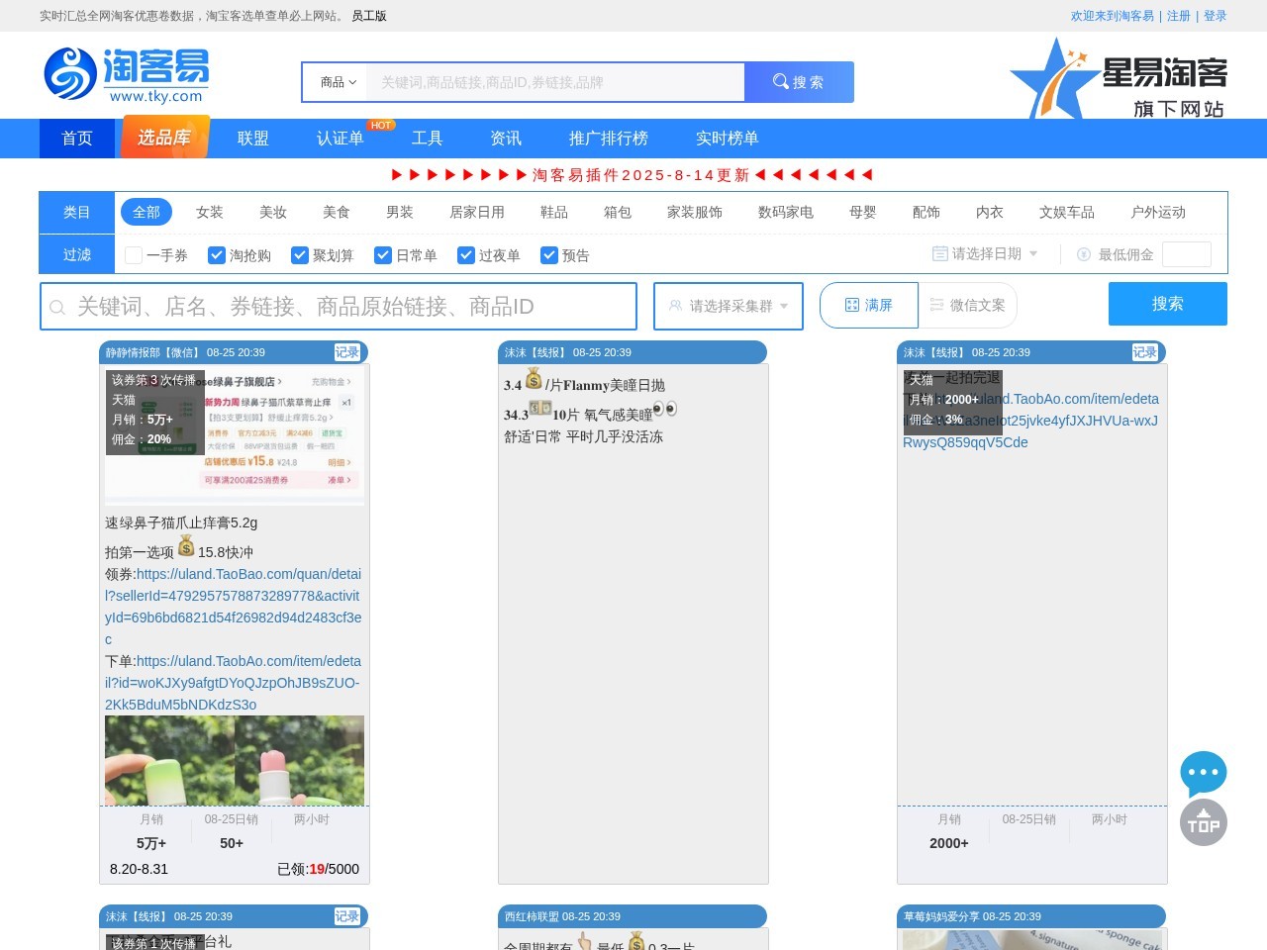Filter by the 女装 category
The image size is (1267, 950).
[x=210, y=212]
